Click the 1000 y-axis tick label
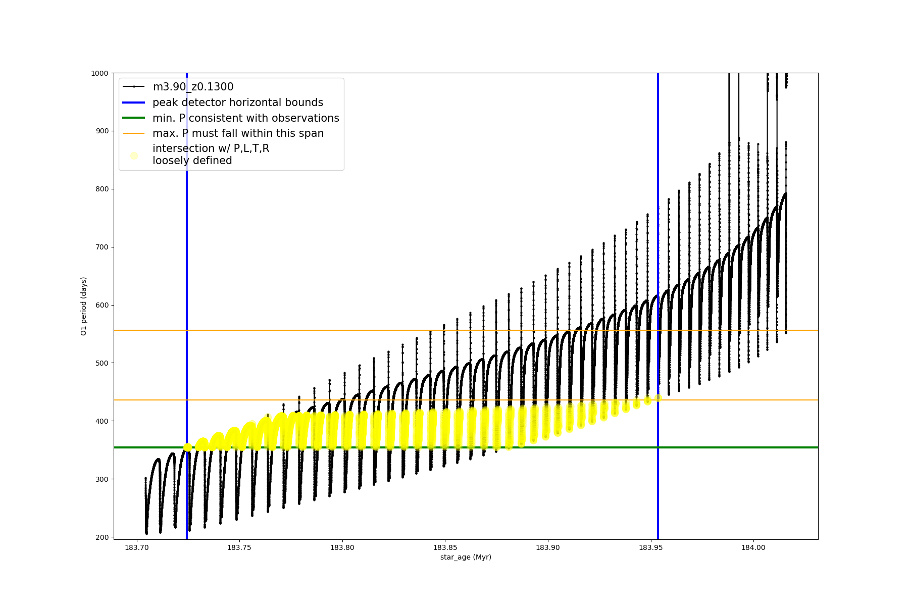The image size is (909, 606). [x=99, y=73]
